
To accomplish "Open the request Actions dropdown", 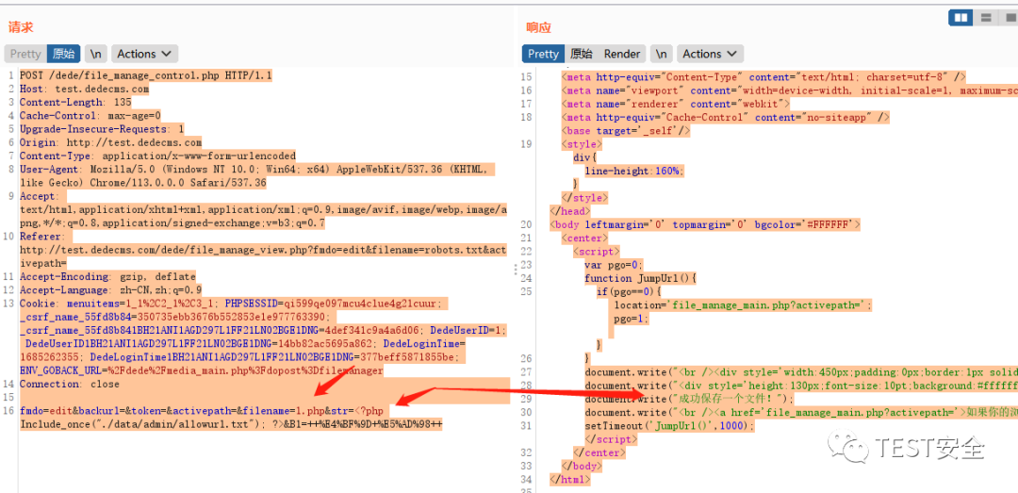I will (x=144, y=54).
